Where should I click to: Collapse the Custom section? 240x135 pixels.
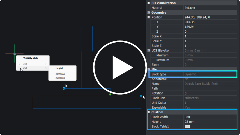149,112
